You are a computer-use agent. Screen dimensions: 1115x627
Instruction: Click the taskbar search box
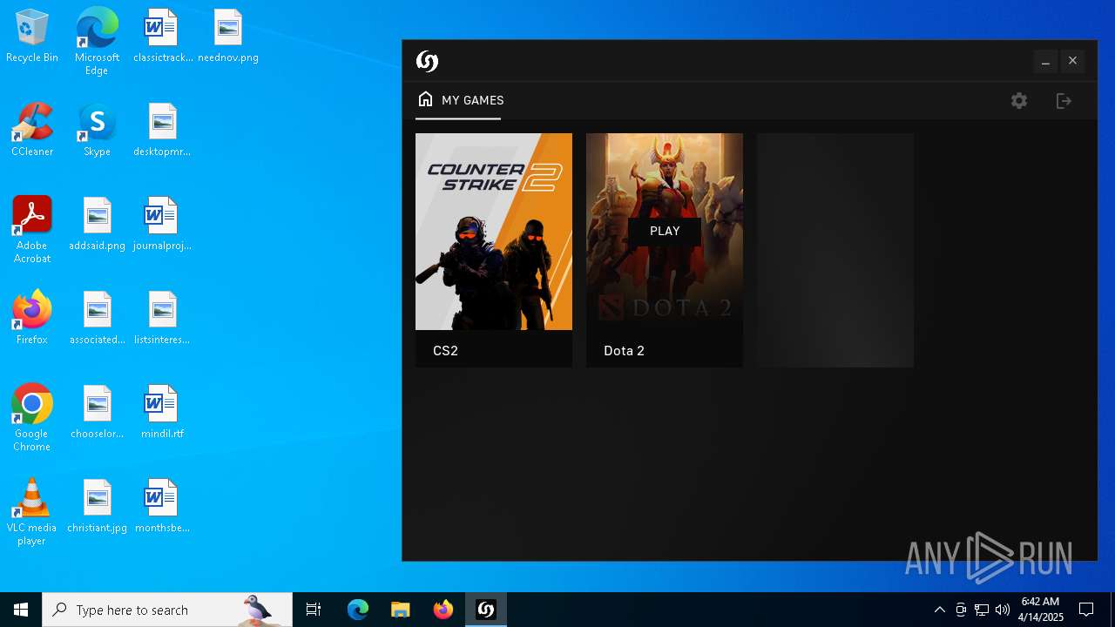click(x=167, y=610)
